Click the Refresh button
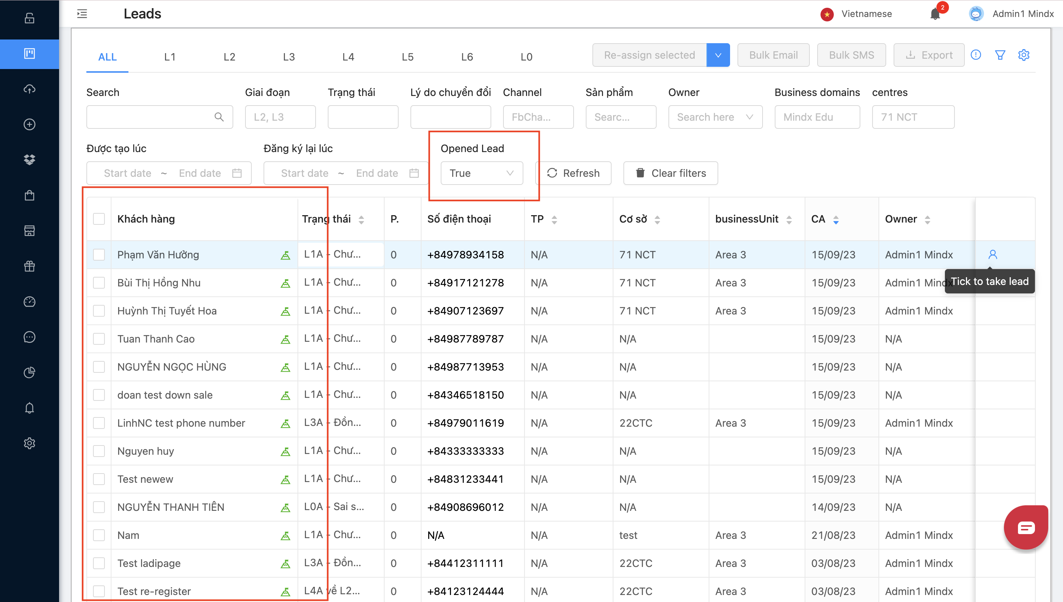 573,173
